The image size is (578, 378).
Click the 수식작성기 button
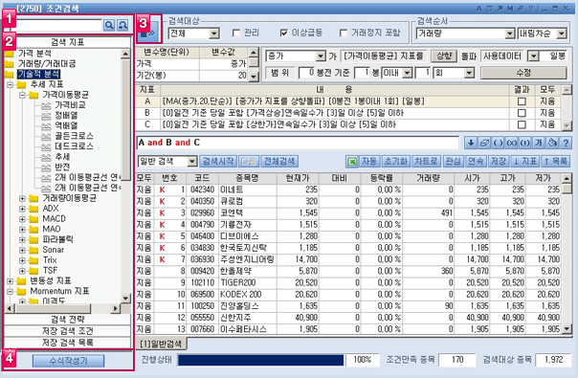coord(69,361)
